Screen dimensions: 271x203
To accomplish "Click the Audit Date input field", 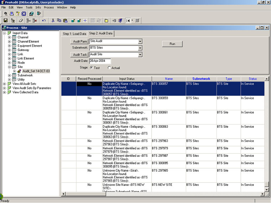I will pyautogui.click(x=100, y=61).
